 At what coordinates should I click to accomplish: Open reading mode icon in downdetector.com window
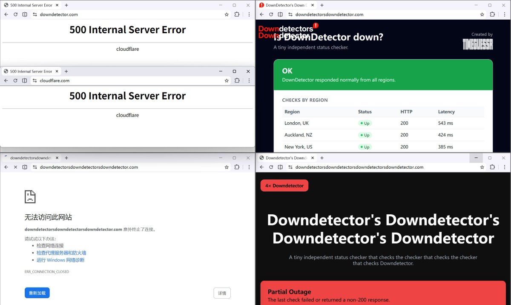[x=25, y=14]
